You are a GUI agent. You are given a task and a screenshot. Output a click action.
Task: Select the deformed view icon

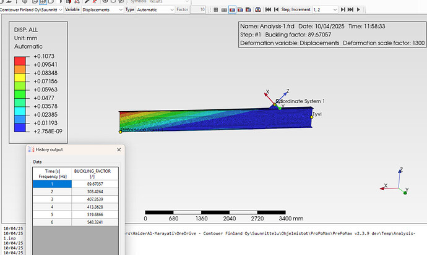(x=224, y=10)
